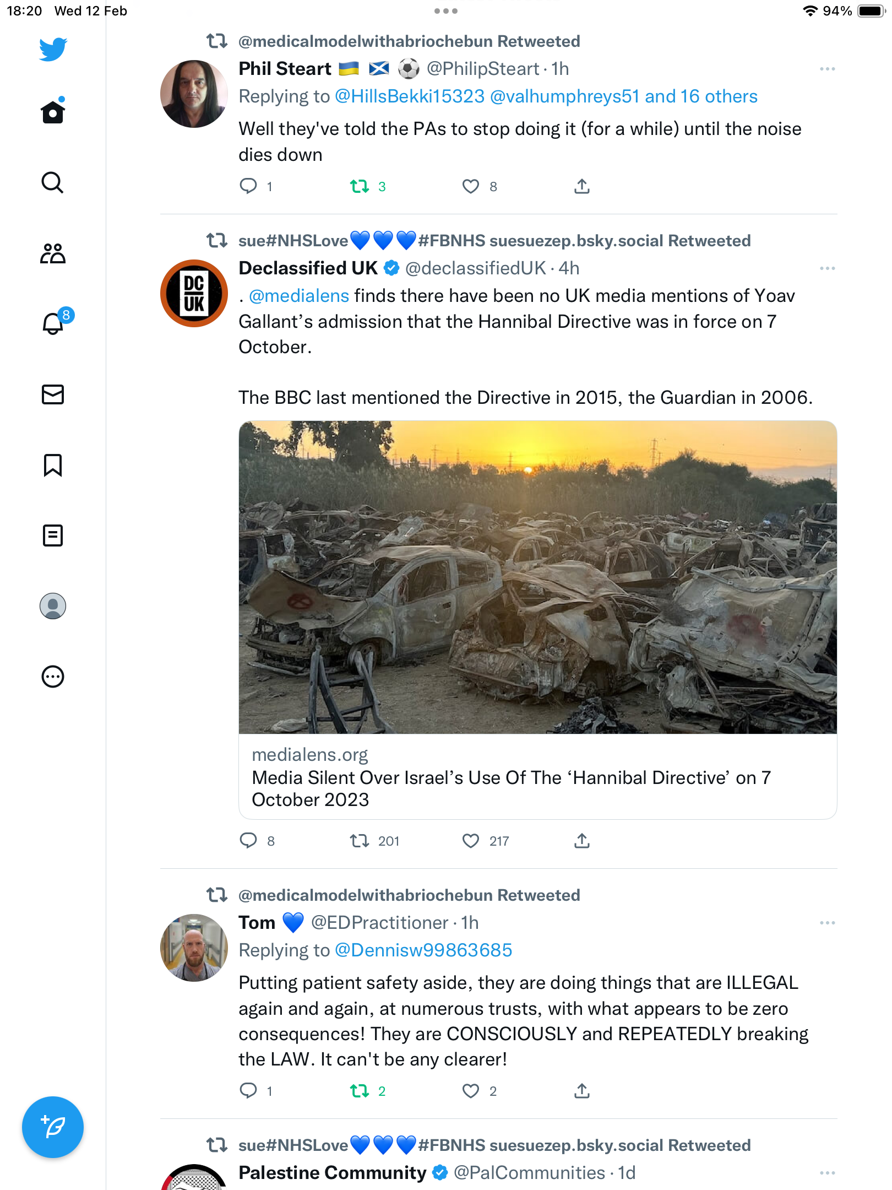Open Lists icon in sidebar
The image size is (892, 1190).
tap(53, 535)
